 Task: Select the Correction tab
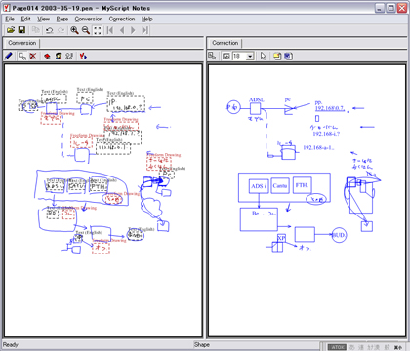coord(225,43)
